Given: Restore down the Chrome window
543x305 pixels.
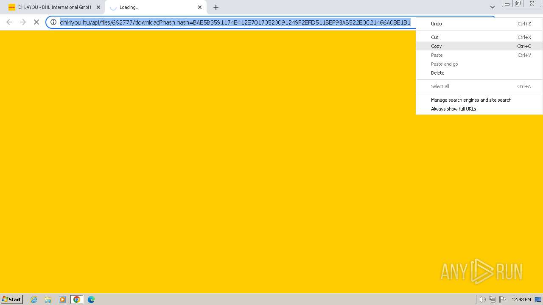Looking at the screenshot, I should coord(518,4).
